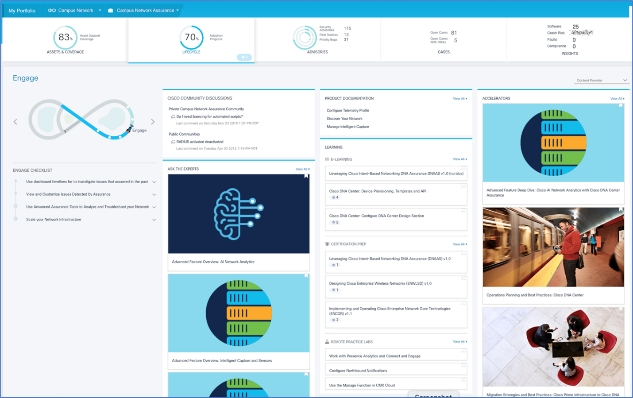Click the previous arrow beside the lifecycle racetrack
The width and height of the screenshot is (633, 398).
(15, 122)
